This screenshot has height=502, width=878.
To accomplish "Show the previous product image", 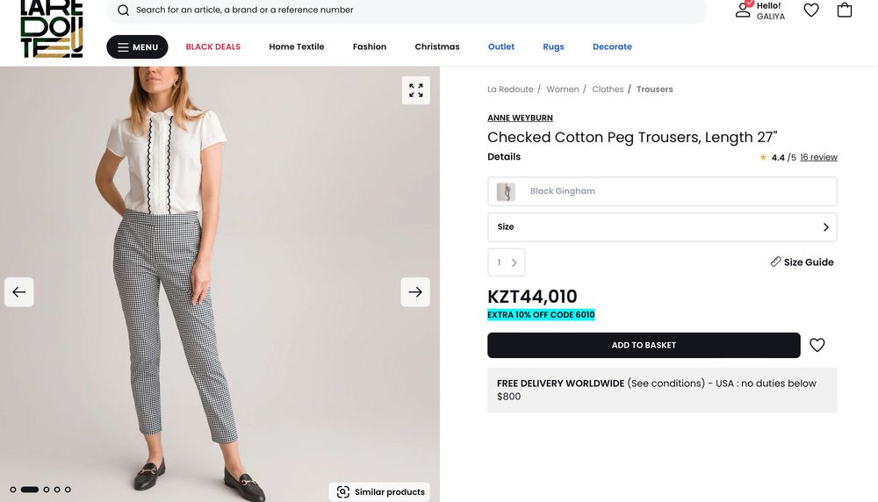I will (19, 292).
